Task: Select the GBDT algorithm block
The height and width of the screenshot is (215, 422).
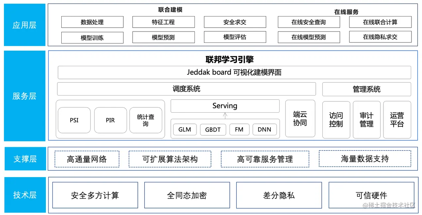Action: [213, 129]
